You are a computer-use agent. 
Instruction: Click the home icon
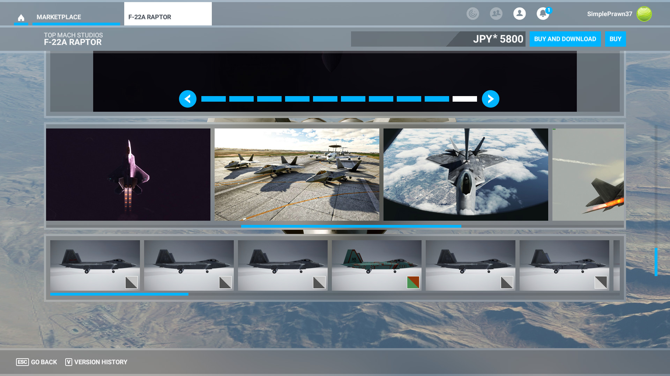tap(21, 17)
